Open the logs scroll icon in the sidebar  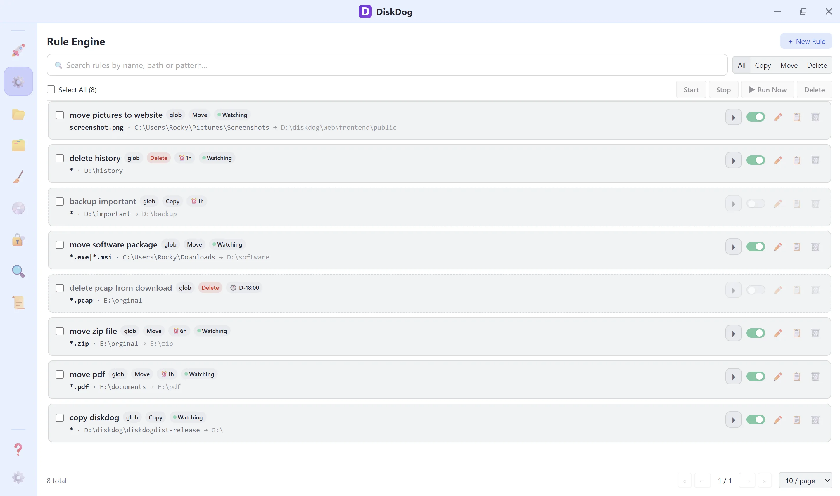click(x=18, y=303)
